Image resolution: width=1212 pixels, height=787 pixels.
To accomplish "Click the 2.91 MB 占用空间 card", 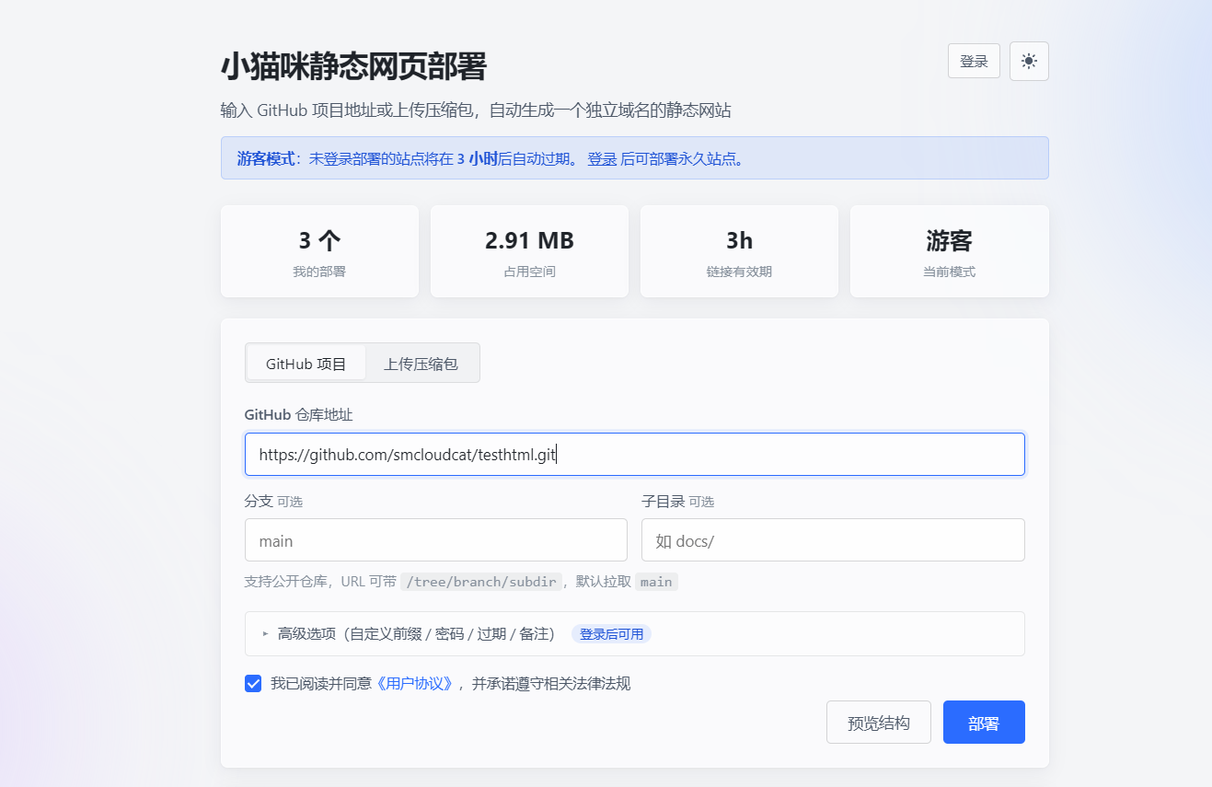I will point(529,251).
